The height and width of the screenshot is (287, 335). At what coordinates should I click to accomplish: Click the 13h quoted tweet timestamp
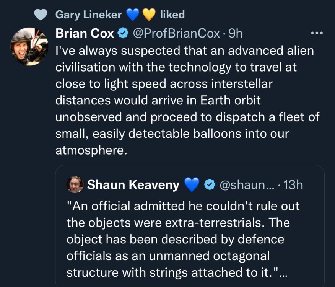pyautogui.click(x=293, y=185)
